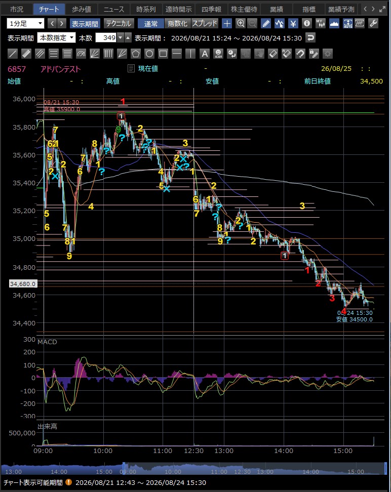Screen dimensions: 391x492
Task: Click the sub-chart display icon
Action: (360, 23)
